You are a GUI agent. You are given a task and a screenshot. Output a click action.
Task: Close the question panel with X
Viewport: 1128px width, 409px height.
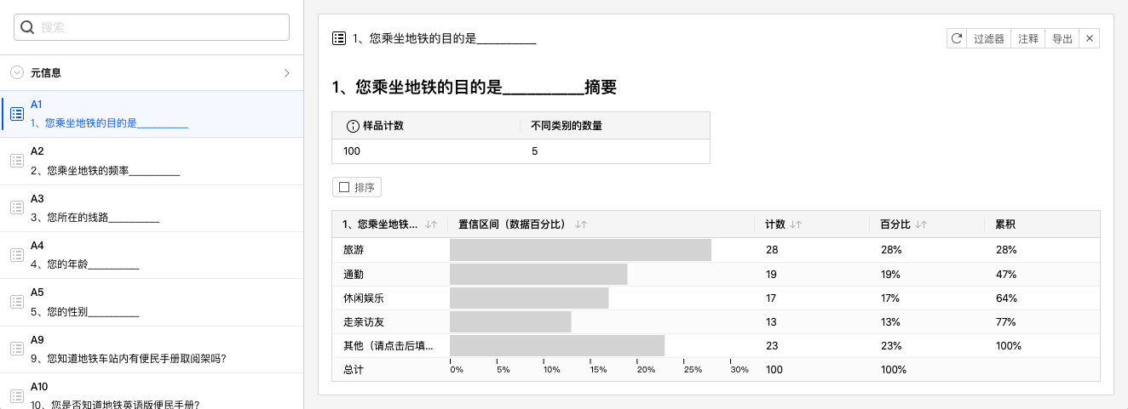click(1089, 38)
